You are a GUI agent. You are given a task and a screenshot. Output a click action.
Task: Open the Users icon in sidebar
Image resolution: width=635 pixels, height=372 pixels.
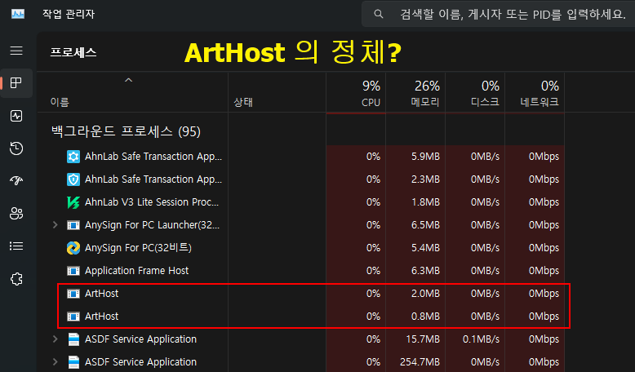coord(16,213)
